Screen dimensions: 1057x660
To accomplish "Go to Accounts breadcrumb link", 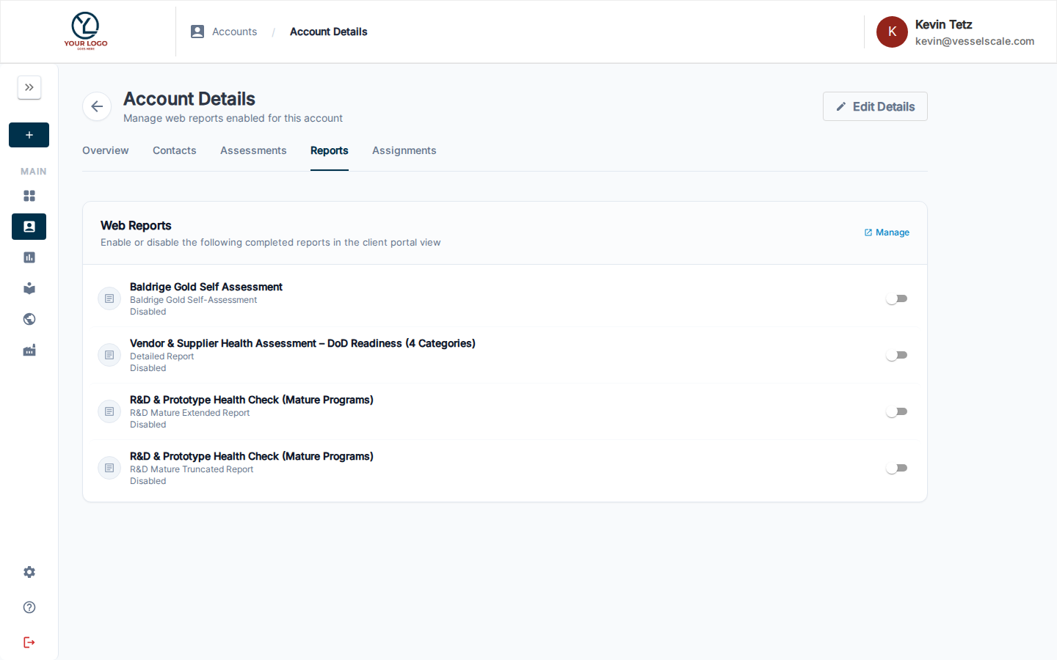I will (235, 32).
